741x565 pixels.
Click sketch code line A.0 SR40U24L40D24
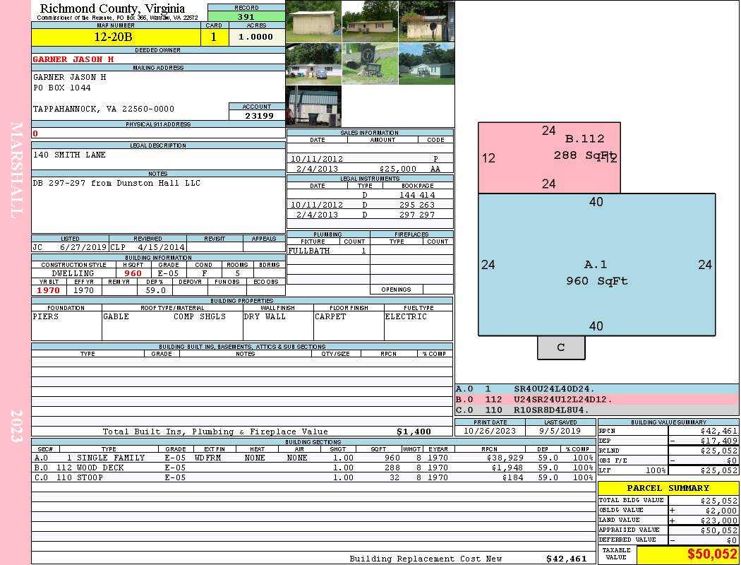tap(597, 389)
